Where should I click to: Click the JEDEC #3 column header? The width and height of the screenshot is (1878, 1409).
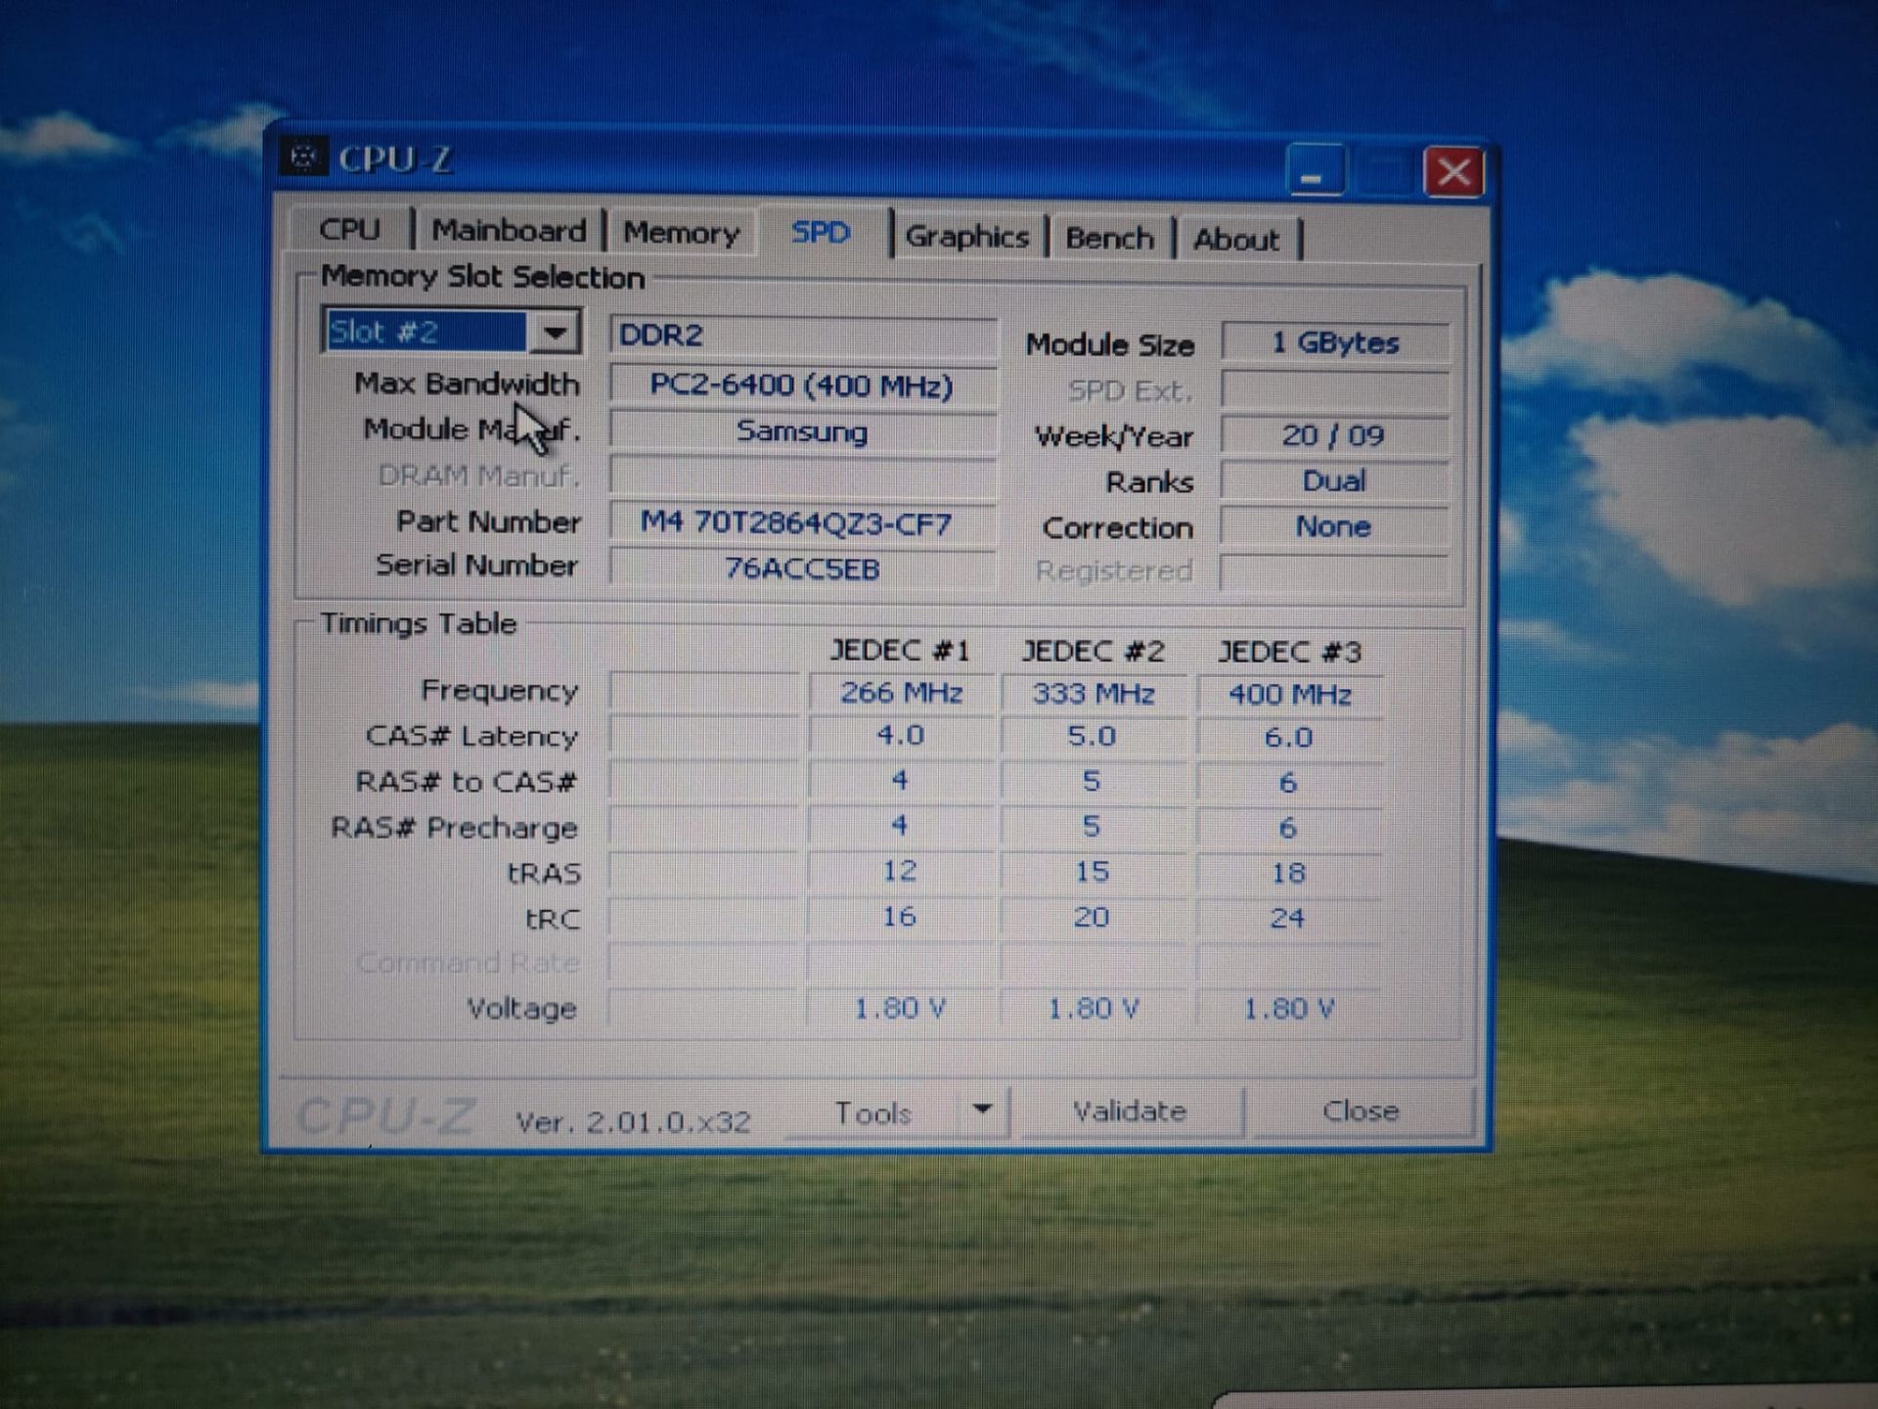pyautogui.click(x=1290, y=653)
